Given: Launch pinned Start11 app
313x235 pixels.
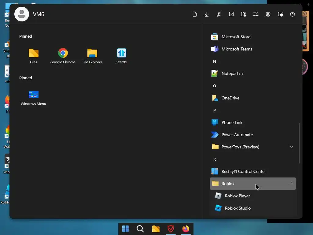Looking at the screenshot, I should coord(122,56).
